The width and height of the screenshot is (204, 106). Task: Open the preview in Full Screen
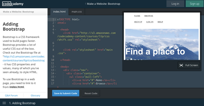coord(189,65)
